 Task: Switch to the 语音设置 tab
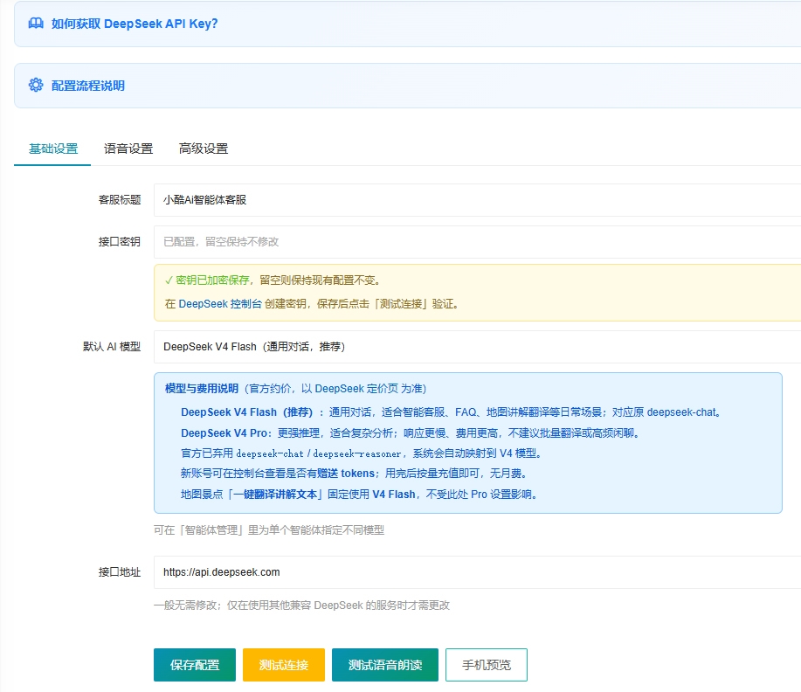pos(128,149)
